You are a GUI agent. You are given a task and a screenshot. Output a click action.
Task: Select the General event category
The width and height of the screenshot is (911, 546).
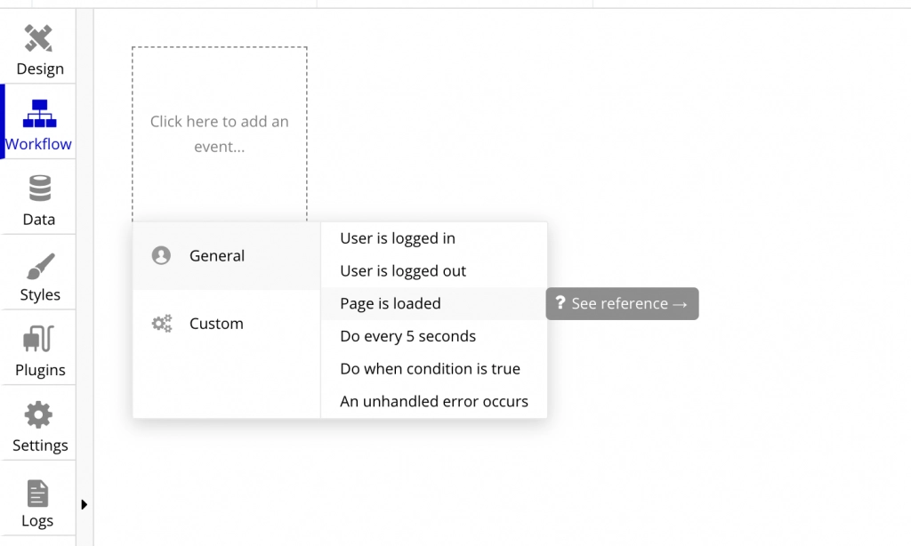(227, 255)
